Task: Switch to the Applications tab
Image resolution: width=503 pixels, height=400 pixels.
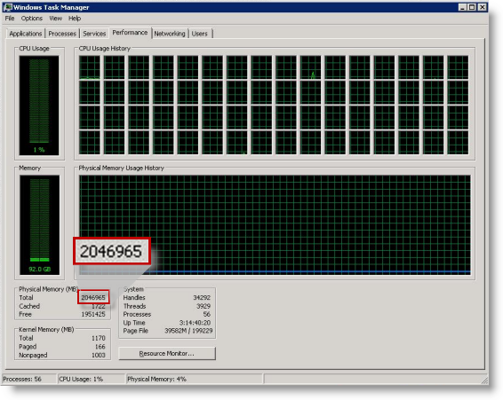Action: (26, 34)
